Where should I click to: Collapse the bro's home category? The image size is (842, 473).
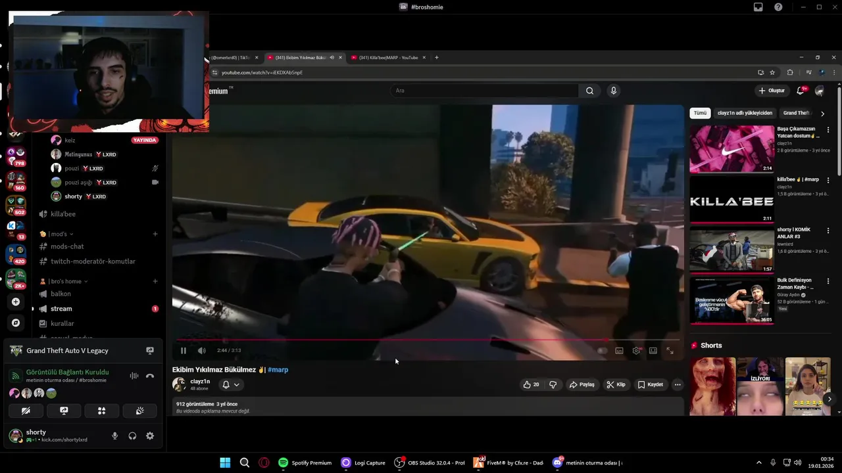click(x=63, y=281)
